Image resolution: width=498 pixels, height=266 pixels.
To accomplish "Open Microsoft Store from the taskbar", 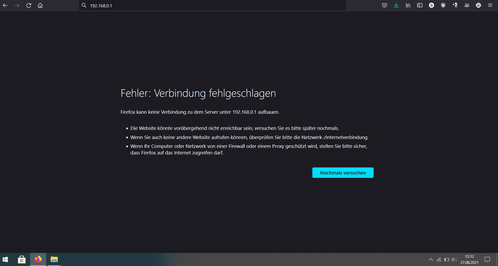I will point(21,260).
